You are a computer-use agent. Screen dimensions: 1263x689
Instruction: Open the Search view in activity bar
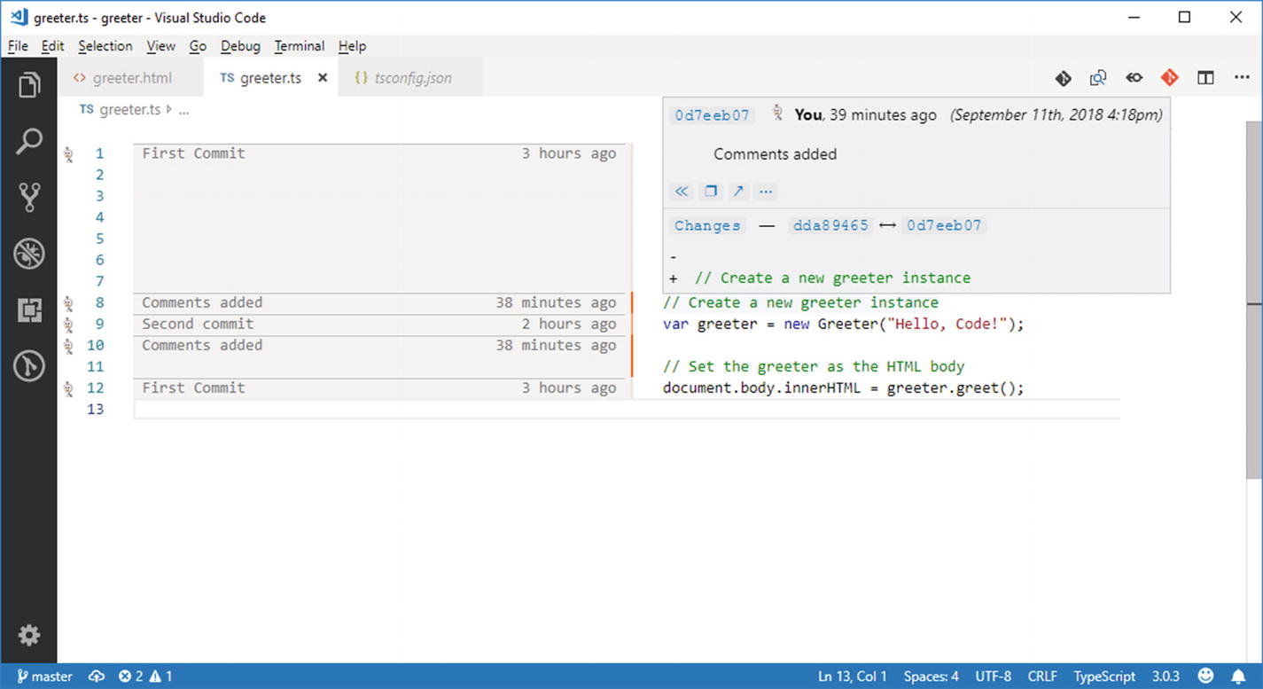coord(28,142)
